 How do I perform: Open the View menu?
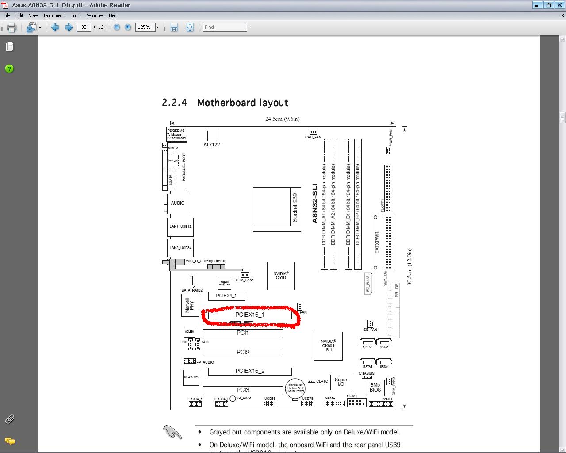(x=34, y=15)
